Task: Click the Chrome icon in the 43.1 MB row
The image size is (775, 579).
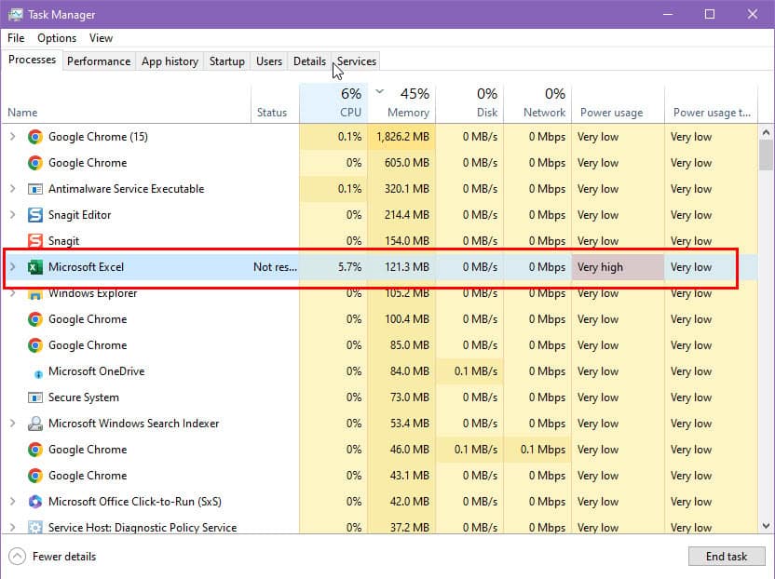Action: coord(35,476)
